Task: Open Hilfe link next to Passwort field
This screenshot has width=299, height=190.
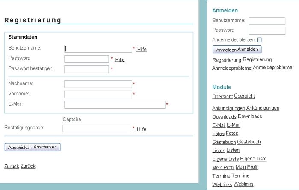Action: click(120, 60)
